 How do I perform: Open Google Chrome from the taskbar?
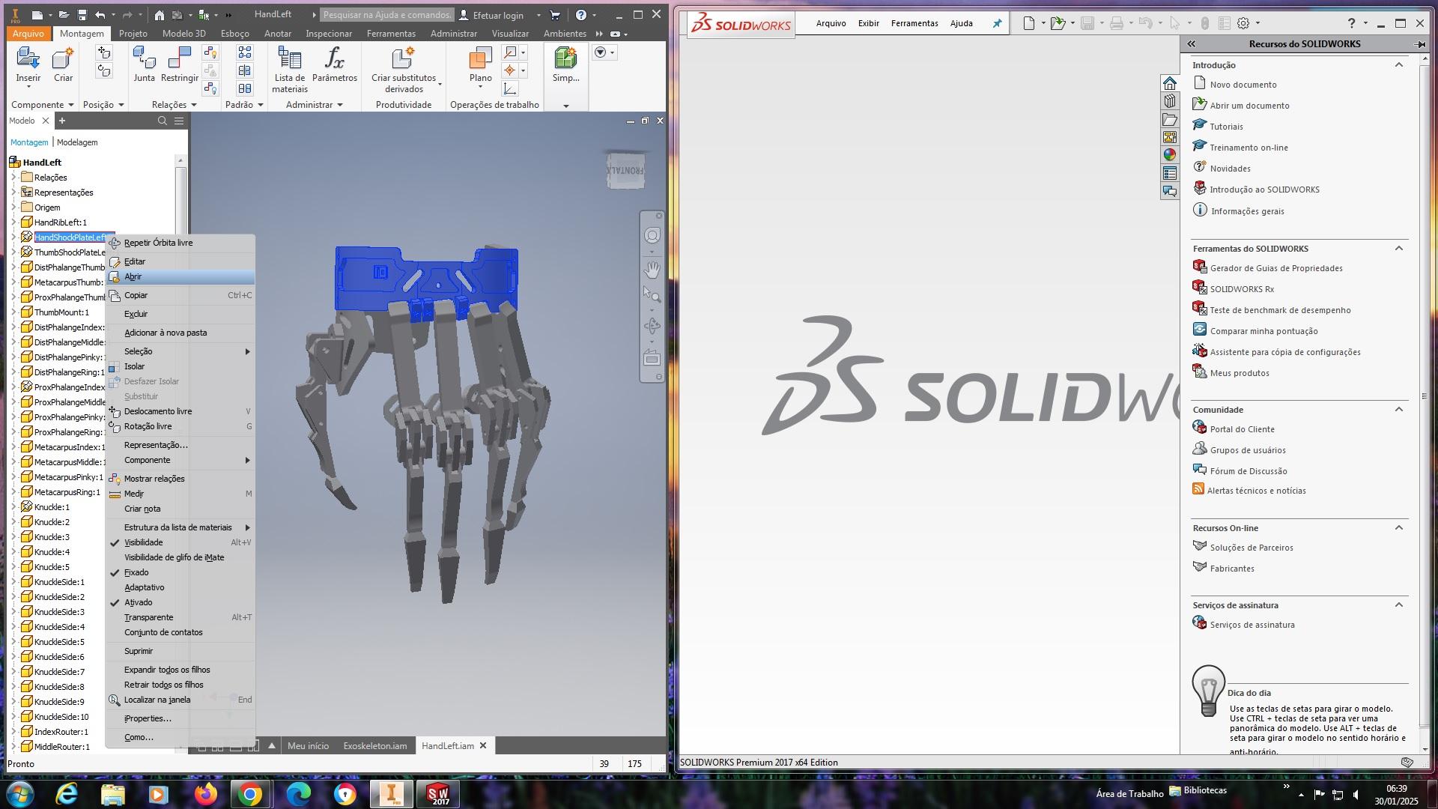point(250,793)
